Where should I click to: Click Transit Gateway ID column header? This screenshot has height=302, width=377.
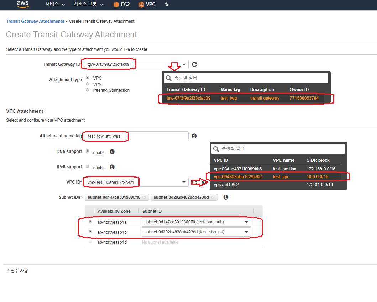[x=186, y=90]
